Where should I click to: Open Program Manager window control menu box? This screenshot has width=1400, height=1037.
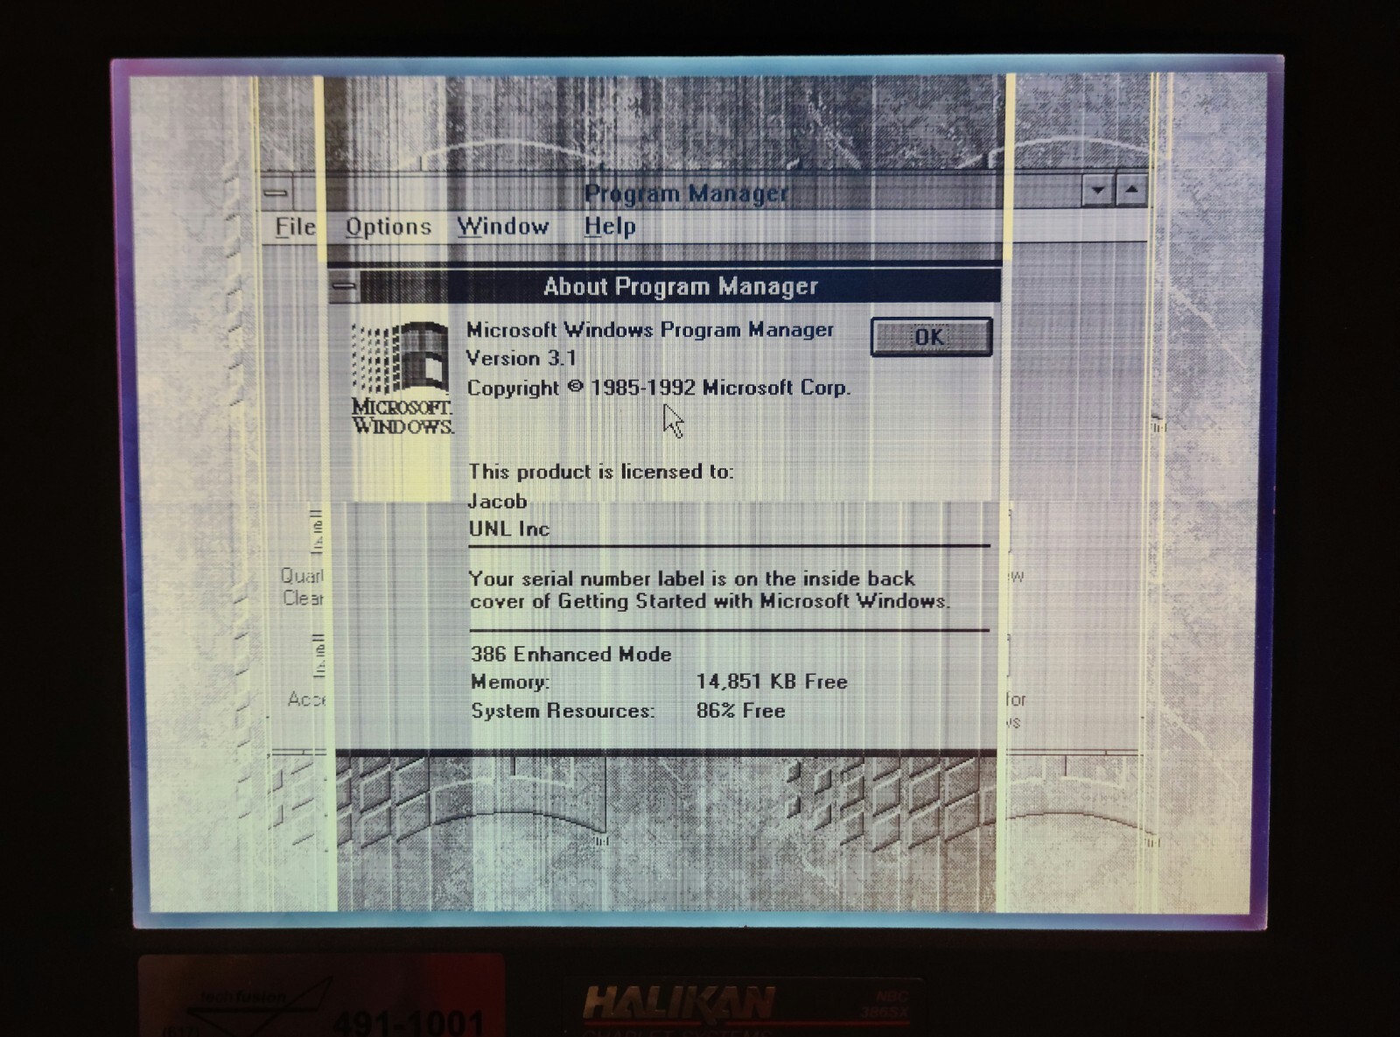click(276, 193)
